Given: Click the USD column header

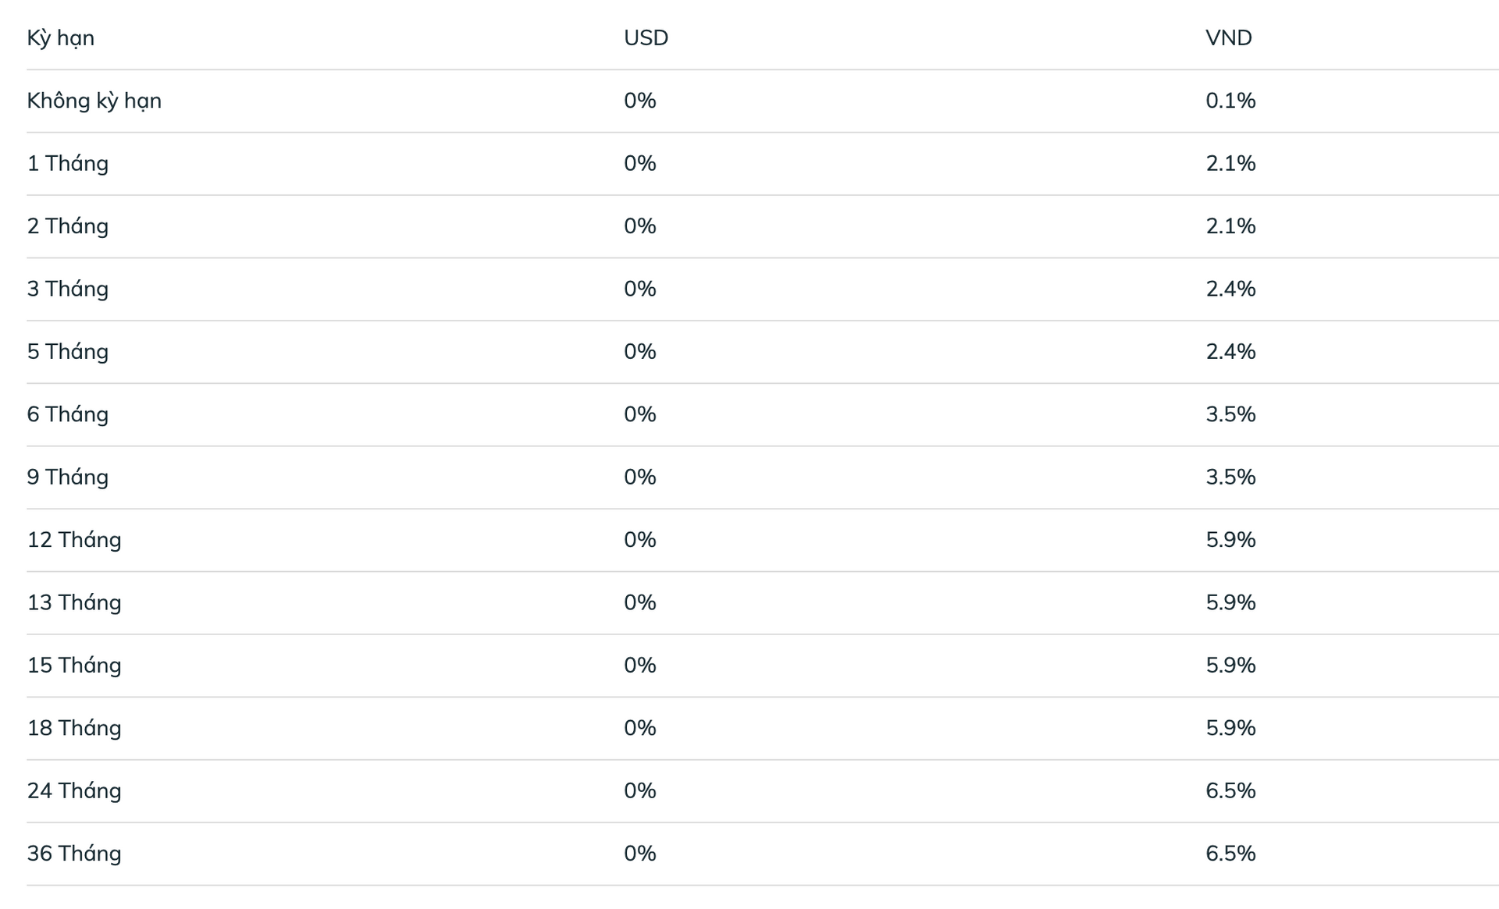Looking at the screenshot, I should pyautogui.click(x=646, y=37).
